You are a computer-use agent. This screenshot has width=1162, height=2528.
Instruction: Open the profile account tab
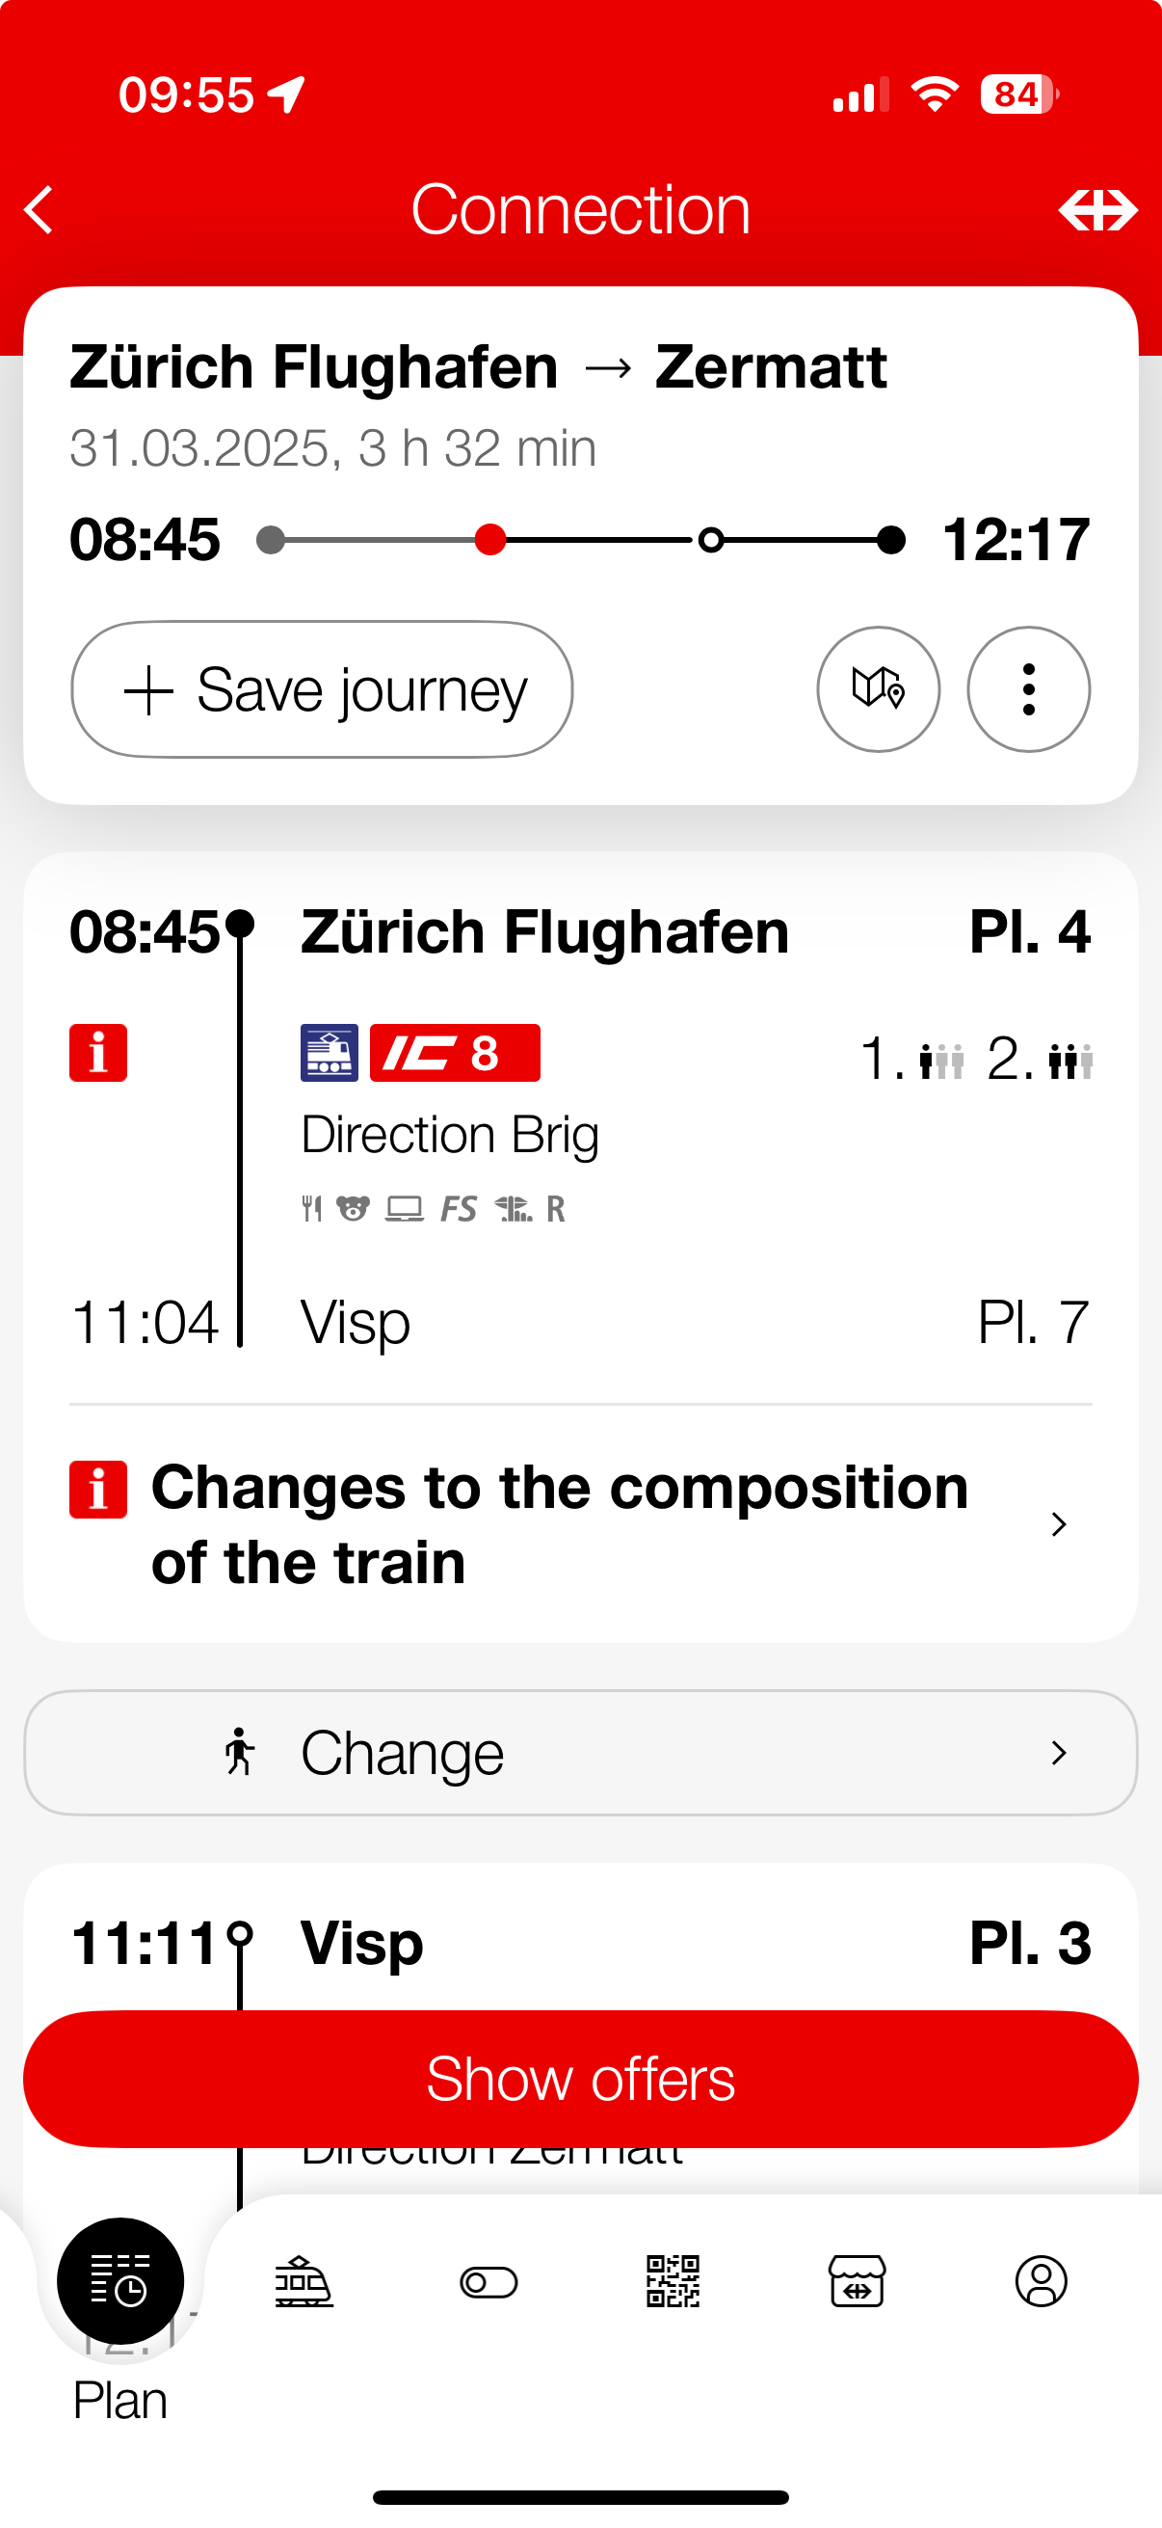(x=1041, y=2281)
